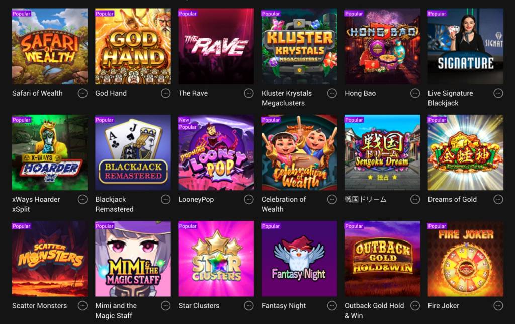This screenshot has height=324, width=515.
Task: Open the Kluster Krystals Megaclusters game thumbnail
Action: 299,46
